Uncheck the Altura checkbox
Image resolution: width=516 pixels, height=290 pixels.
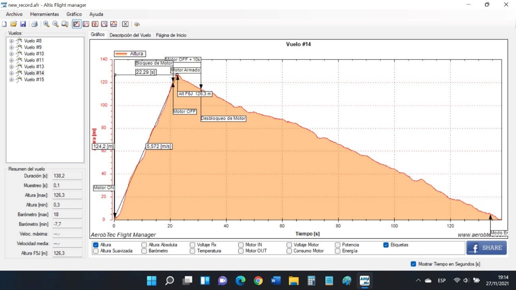point(96,245)
